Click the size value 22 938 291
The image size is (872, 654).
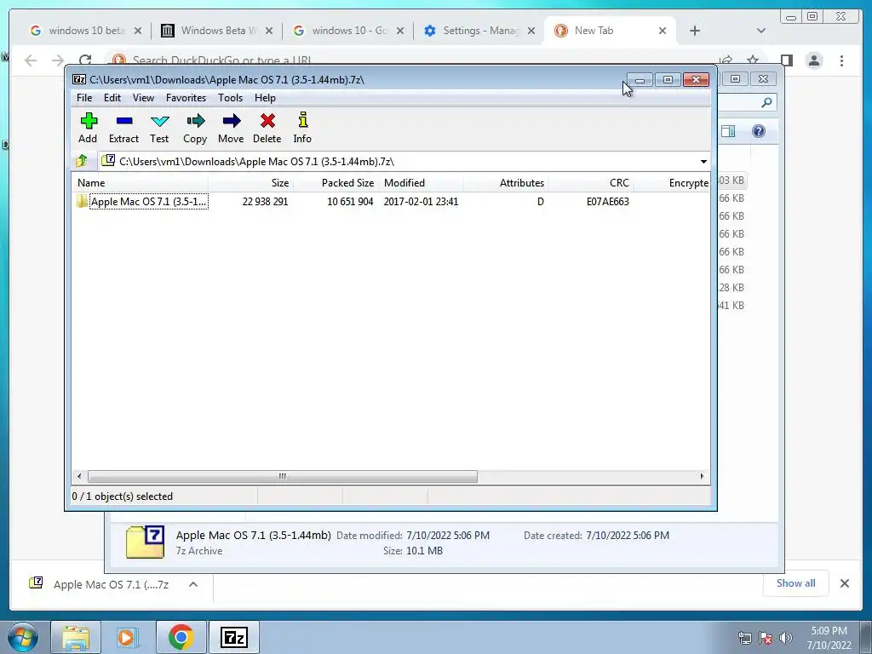click(x=266, y=201)
